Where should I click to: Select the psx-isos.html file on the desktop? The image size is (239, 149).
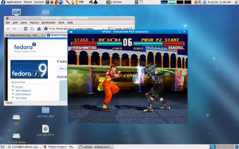[x=46, y=131]
